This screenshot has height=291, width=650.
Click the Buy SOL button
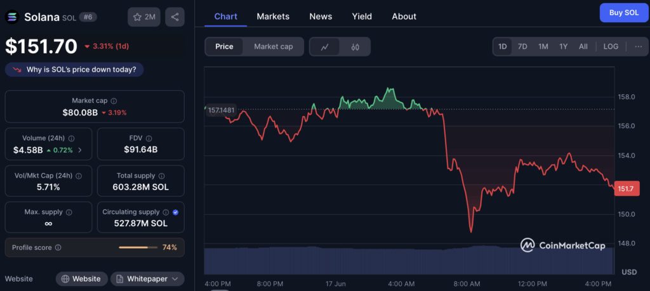(x=624, y=13)
